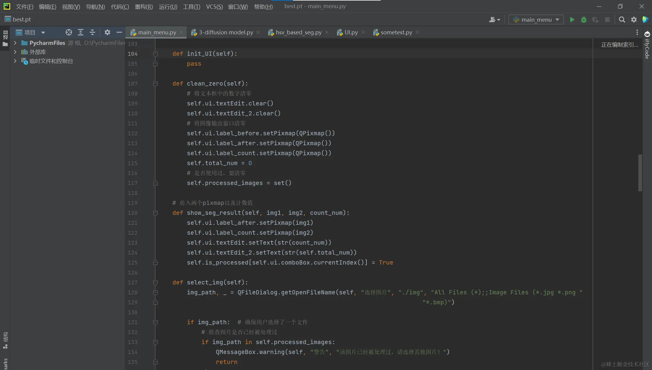Click the colorful JetBrains toolbox icon

[645, 20]
